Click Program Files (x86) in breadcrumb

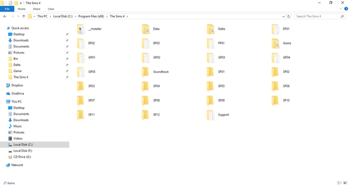pos(91,16)
